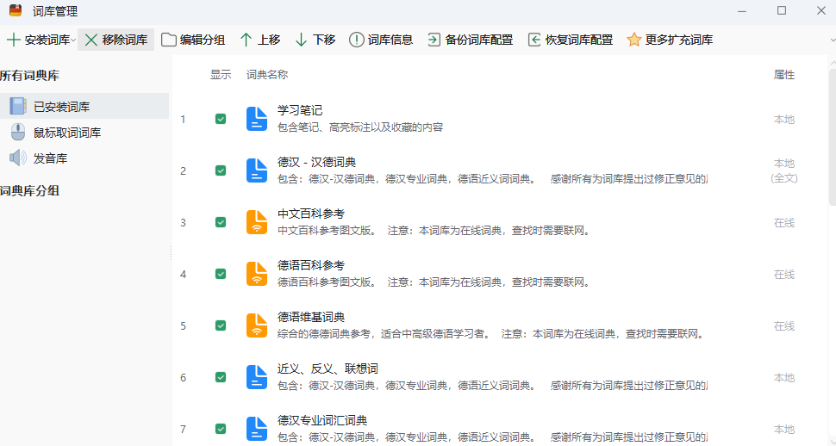Open toolbar overflow chevron at right end

(x=831, y=40)
